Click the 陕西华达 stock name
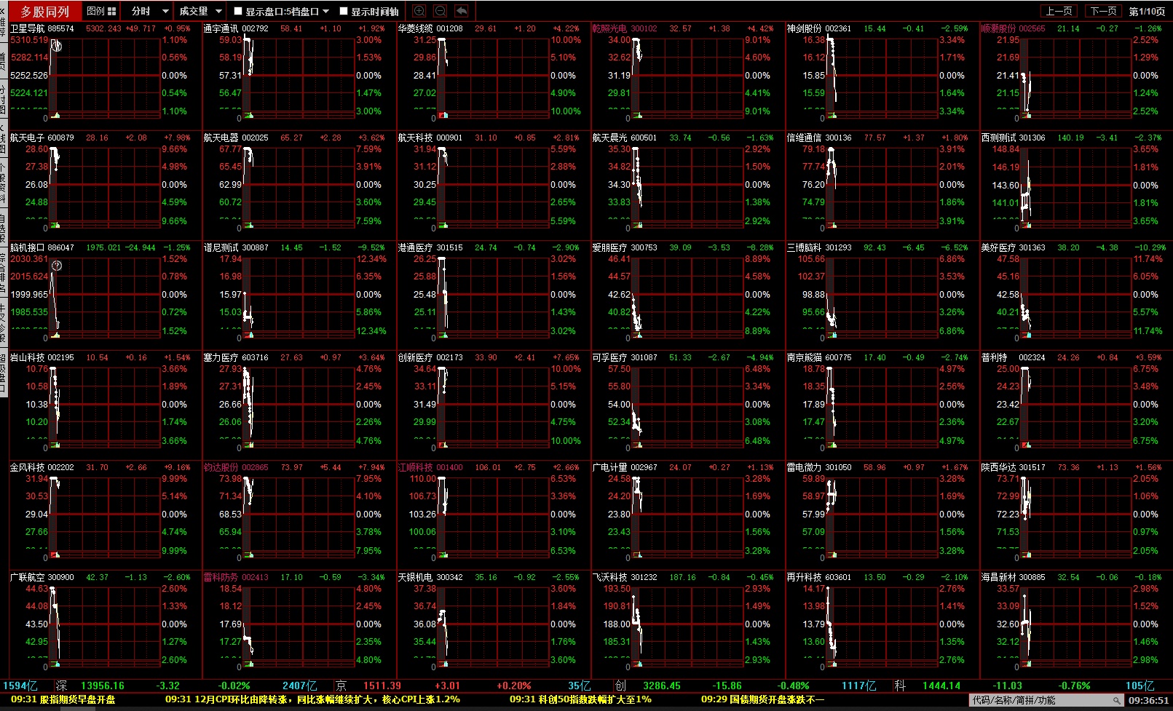 pos(998,467)
